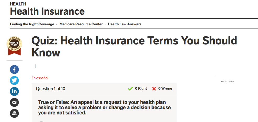Open the Health Insurance heading link

47,11
